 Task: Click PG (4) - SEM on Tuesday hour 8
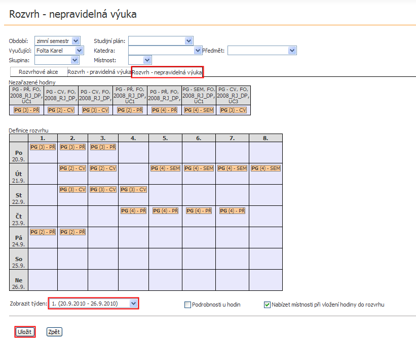[266, 168]
